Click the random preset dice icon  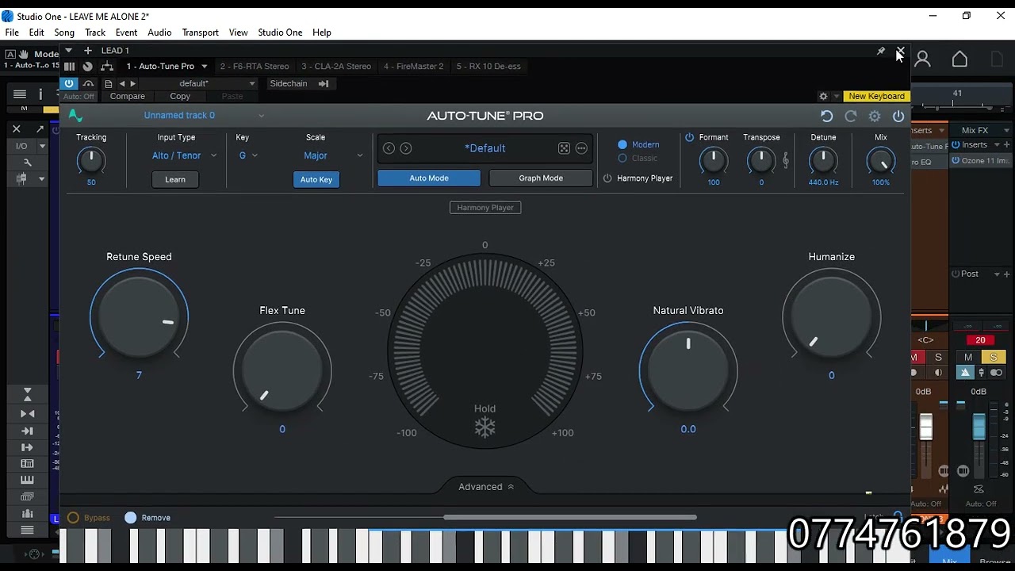pos(564,148)
